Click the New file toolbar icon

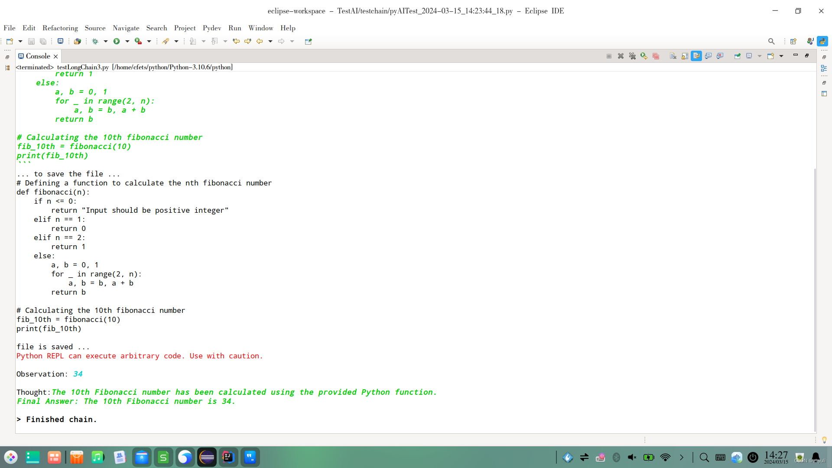click(10, 41)
